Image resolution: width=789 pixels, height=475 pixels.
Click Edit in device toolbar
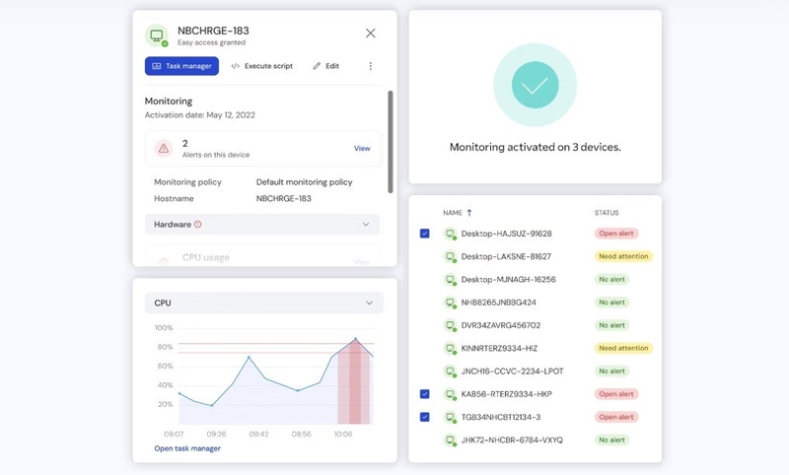pyautogui.click(x=325, y=66)
